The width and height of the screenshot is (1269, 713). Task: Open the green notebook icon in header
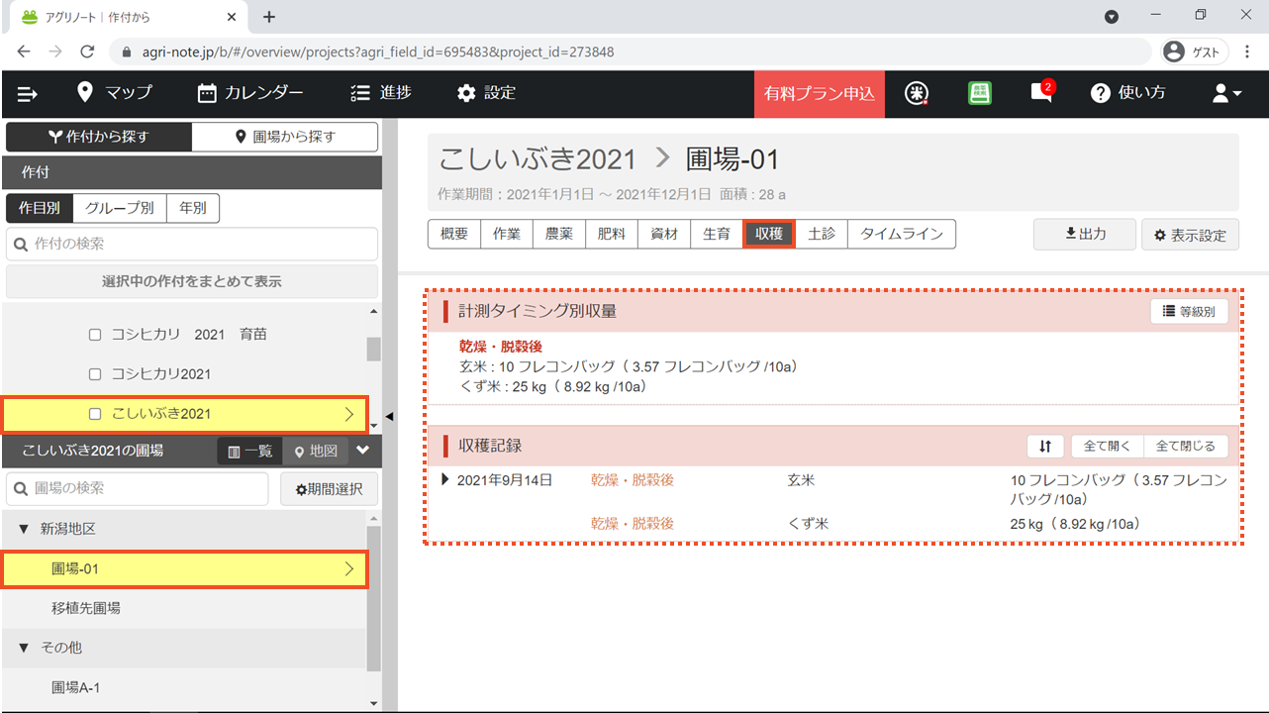(979, 93)
